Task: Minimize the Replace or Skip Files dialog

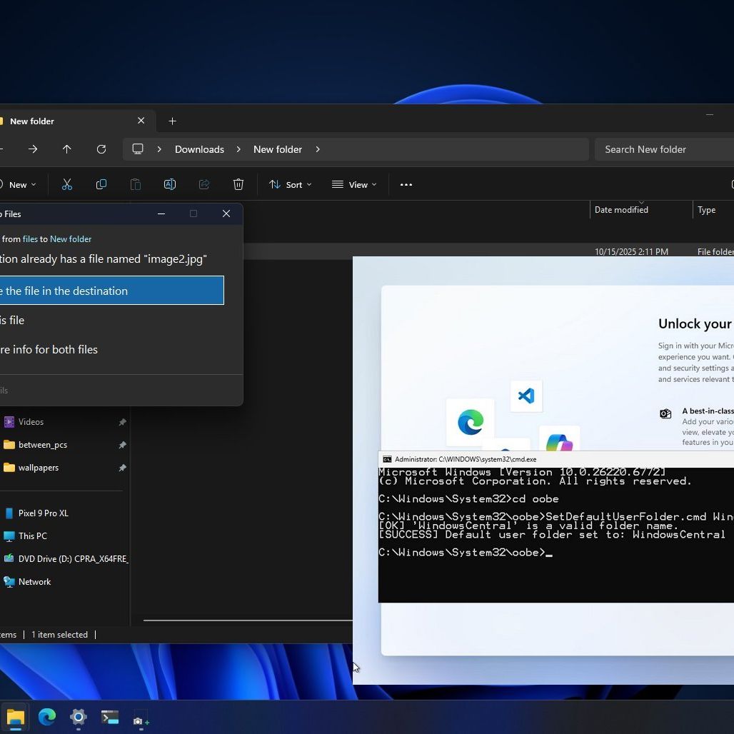Action: [161, 213]
